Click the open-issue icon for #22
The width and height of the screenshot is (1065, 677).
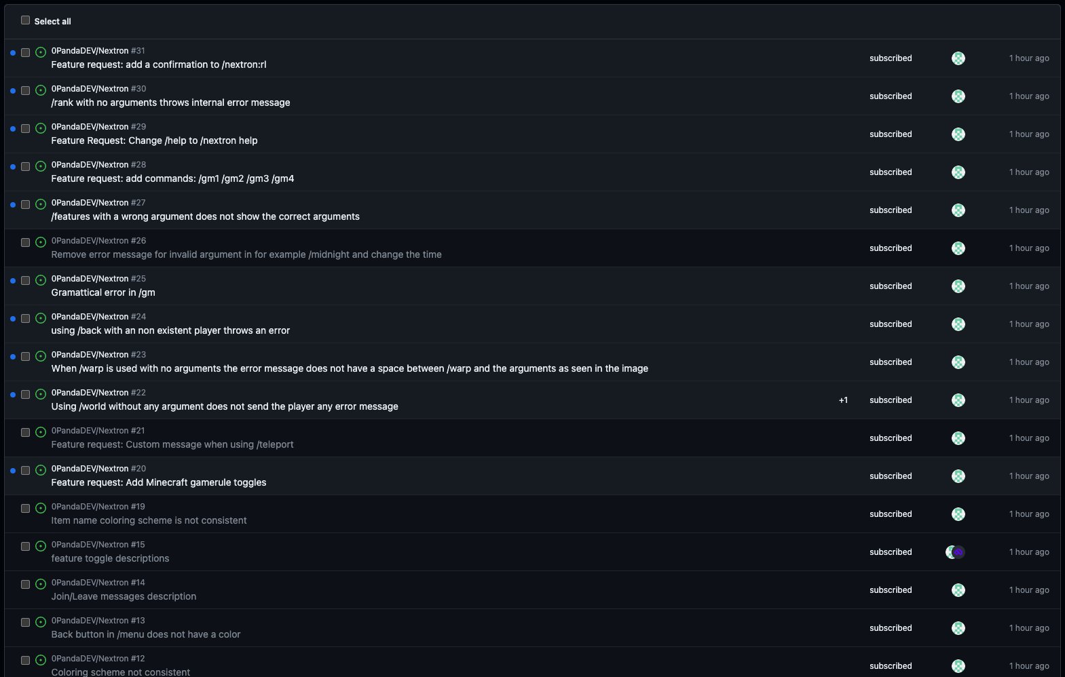coord(41,394)
